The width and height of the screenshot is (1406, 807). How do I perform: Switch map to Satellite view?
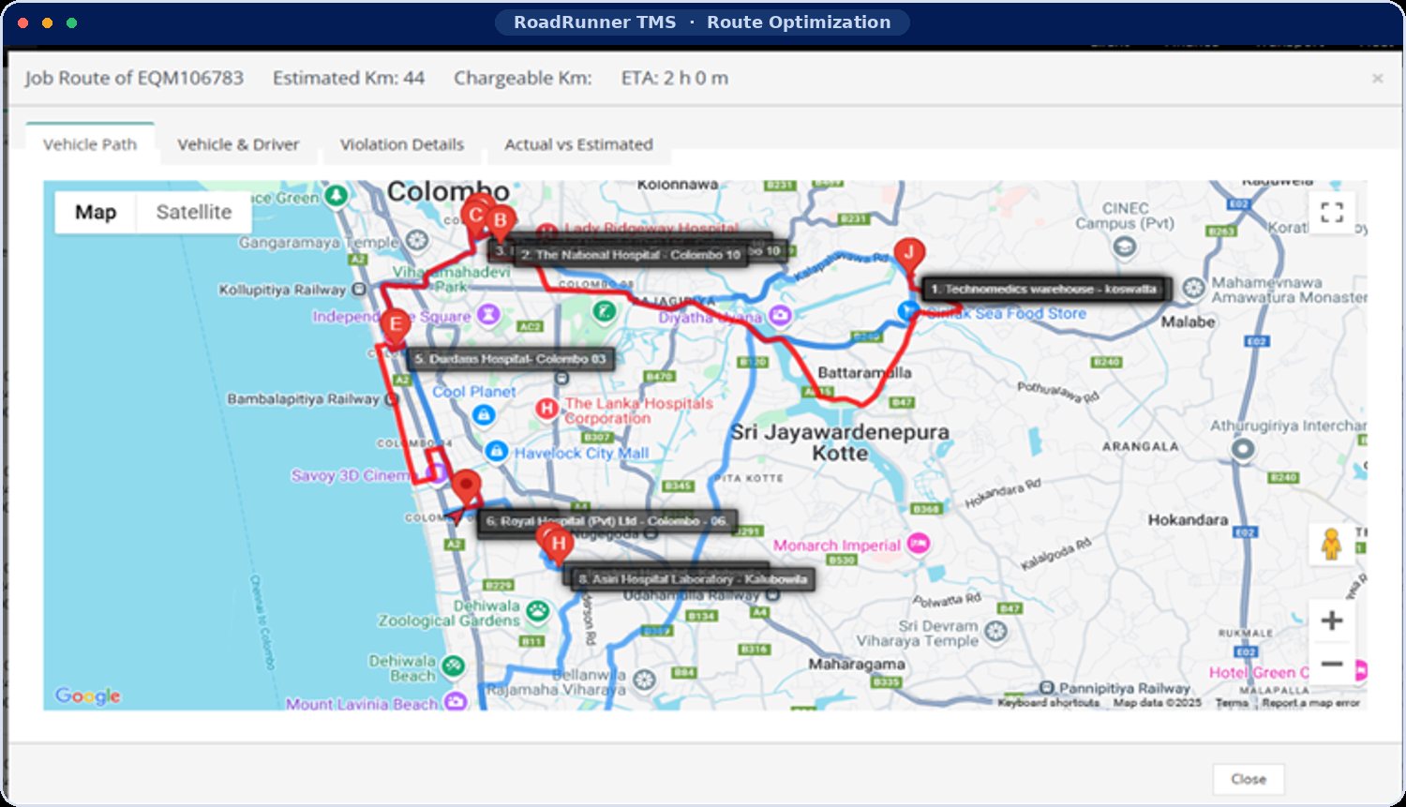(x=193, y=212)
